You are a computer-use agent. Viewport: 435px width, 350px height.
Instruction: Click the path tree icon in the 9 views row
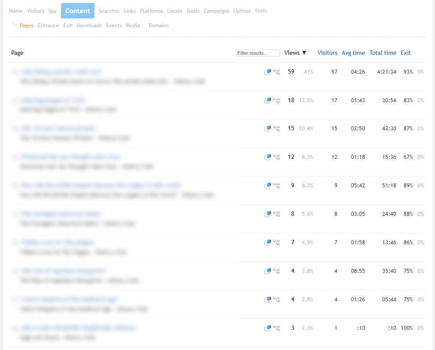click(277, 186)
